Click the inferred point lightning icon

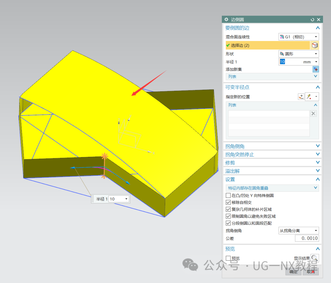point(309,97)
